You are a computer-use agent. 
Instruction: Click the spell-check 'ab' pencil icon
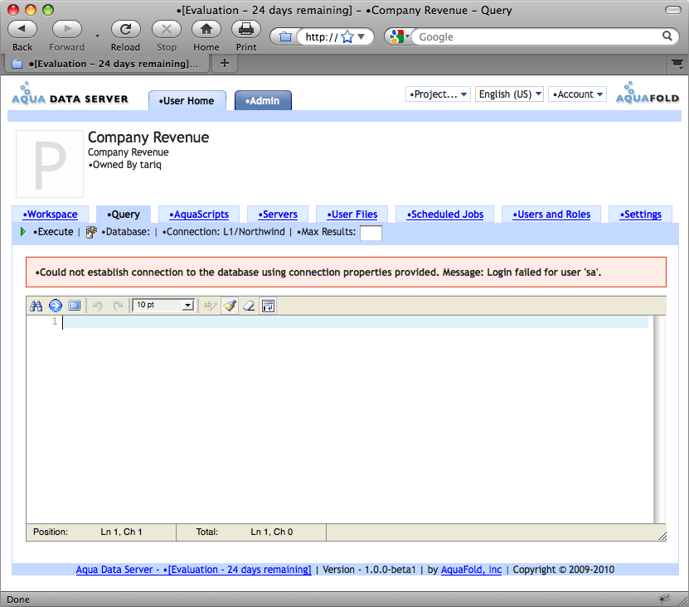pos(210,306)
